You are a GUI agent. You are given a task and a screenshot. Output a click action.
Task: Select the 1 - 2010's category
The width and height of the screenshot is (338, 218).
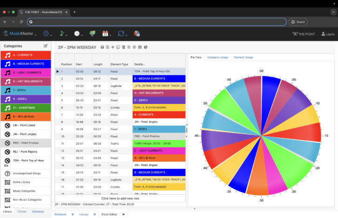click(x=26, y=90)
